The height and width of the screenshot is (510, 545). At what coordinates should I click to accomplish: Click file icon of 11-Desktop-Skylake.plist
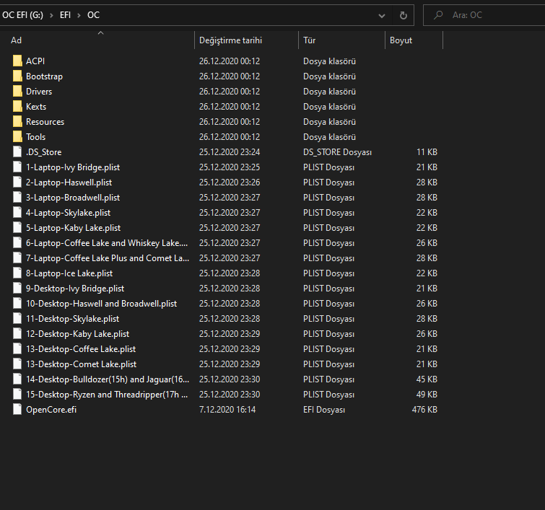coord(17,319)
